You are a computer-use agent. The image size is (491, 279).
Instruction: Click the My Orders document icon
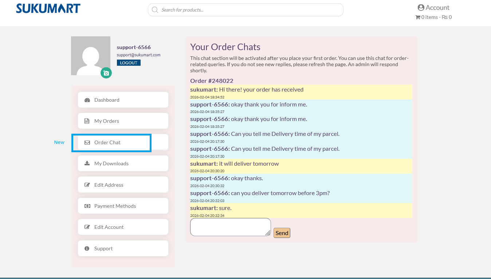click(87, 121)
